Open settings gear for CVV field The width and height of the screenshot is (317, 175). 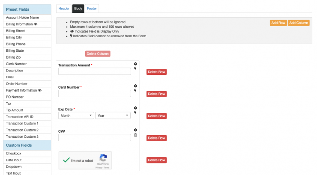coord(135,130)
